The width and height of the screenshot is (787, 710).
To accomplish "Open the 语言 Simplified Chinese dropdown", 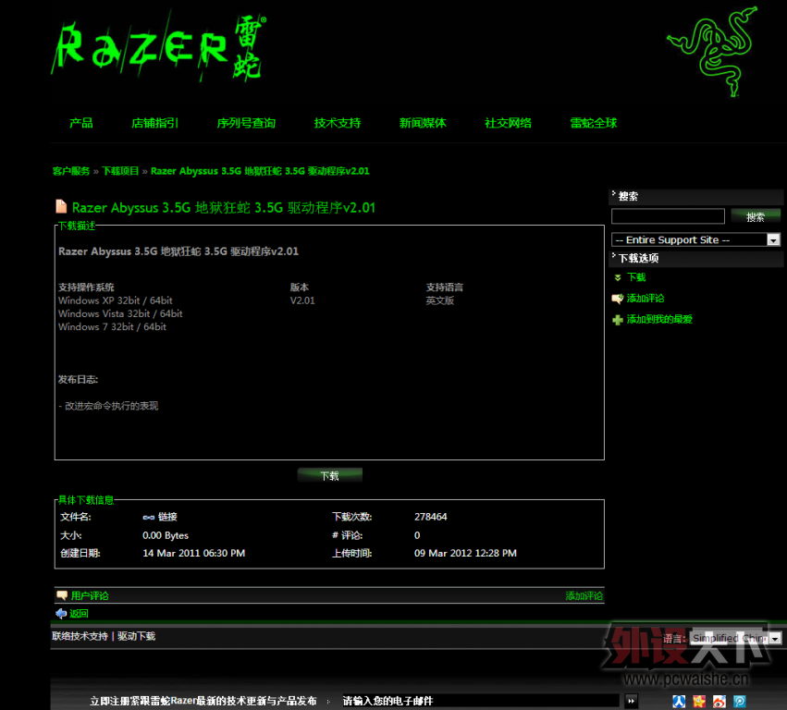I will [x=736, y=638].
